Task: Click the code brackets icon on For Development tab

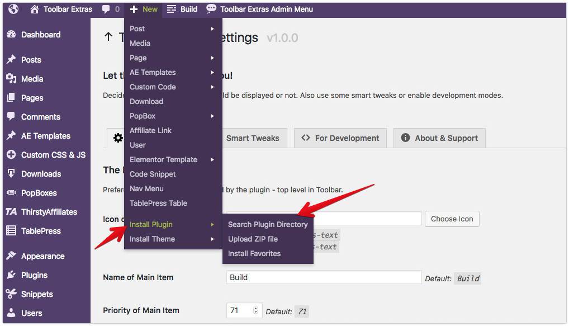Action: coord(306,138)
